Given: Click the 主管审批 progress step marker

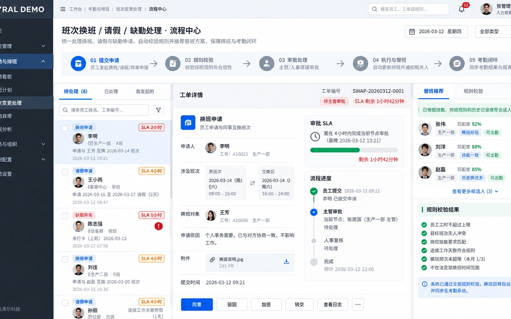Looking at the screenshot, I should [314, 212].
